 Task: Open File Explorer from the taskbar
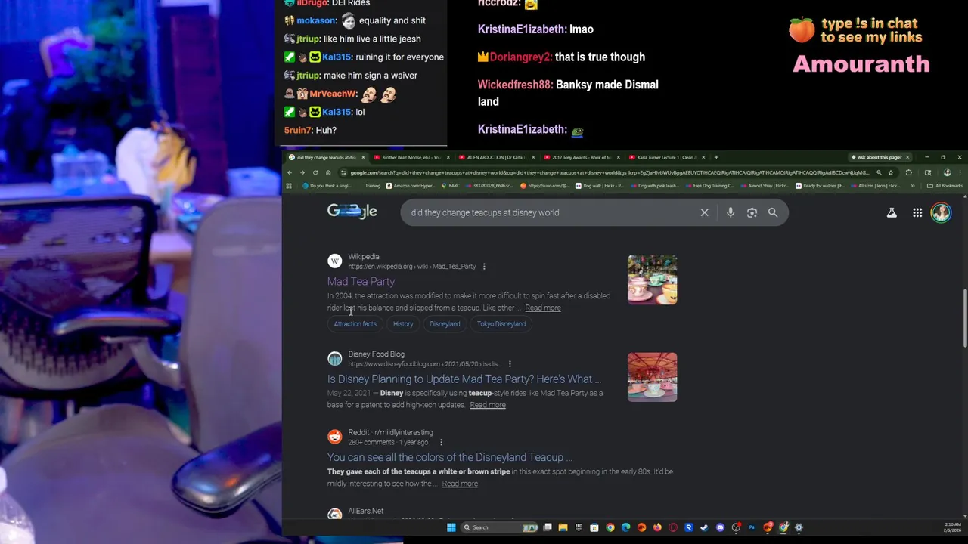563,527
